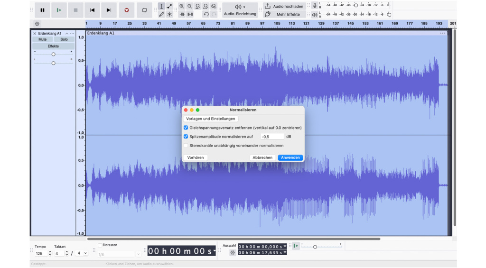This screenshot has width=486, height=268.
Task: Select the I-beam Selection tool
Action: (161, 6)
